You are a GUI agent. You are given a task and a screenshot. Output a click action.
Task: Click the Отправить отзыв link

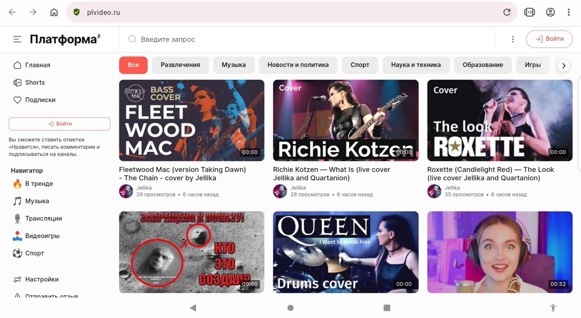(x=51, y=296)
